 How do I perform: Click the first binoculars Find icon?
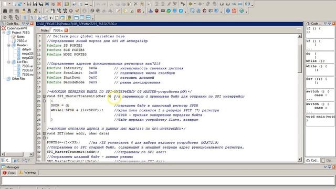[5, 10]
